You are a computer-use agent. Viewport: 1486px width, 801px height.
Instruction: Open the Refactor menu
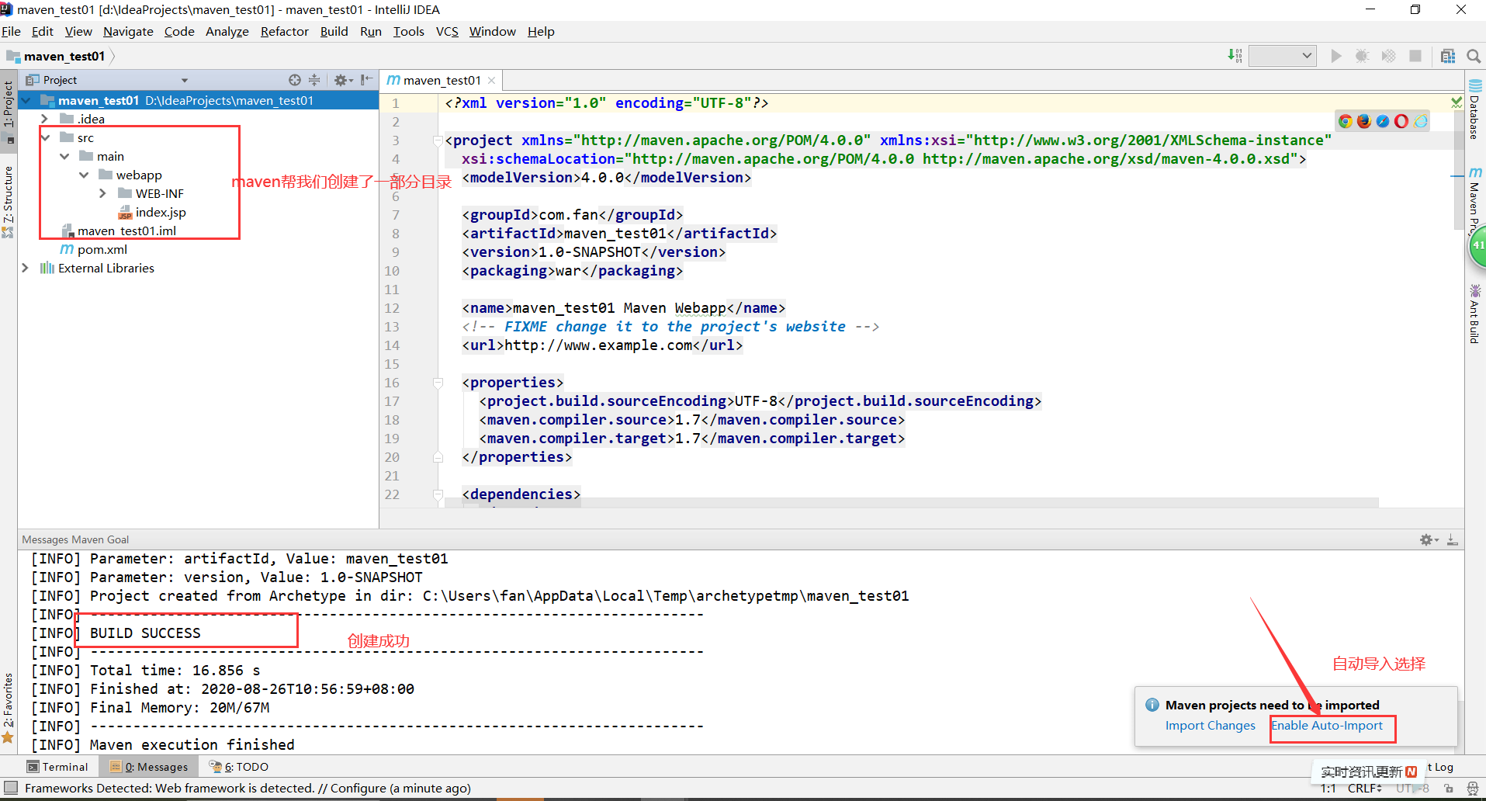pyautogui.click(x=284, y=31)
